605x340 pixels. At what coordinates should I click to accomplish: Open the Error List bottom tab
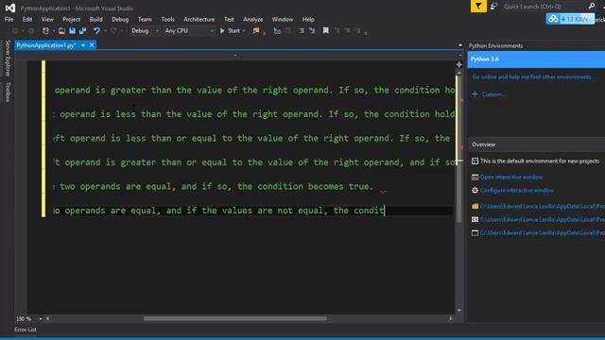click(x=26, y=330)
